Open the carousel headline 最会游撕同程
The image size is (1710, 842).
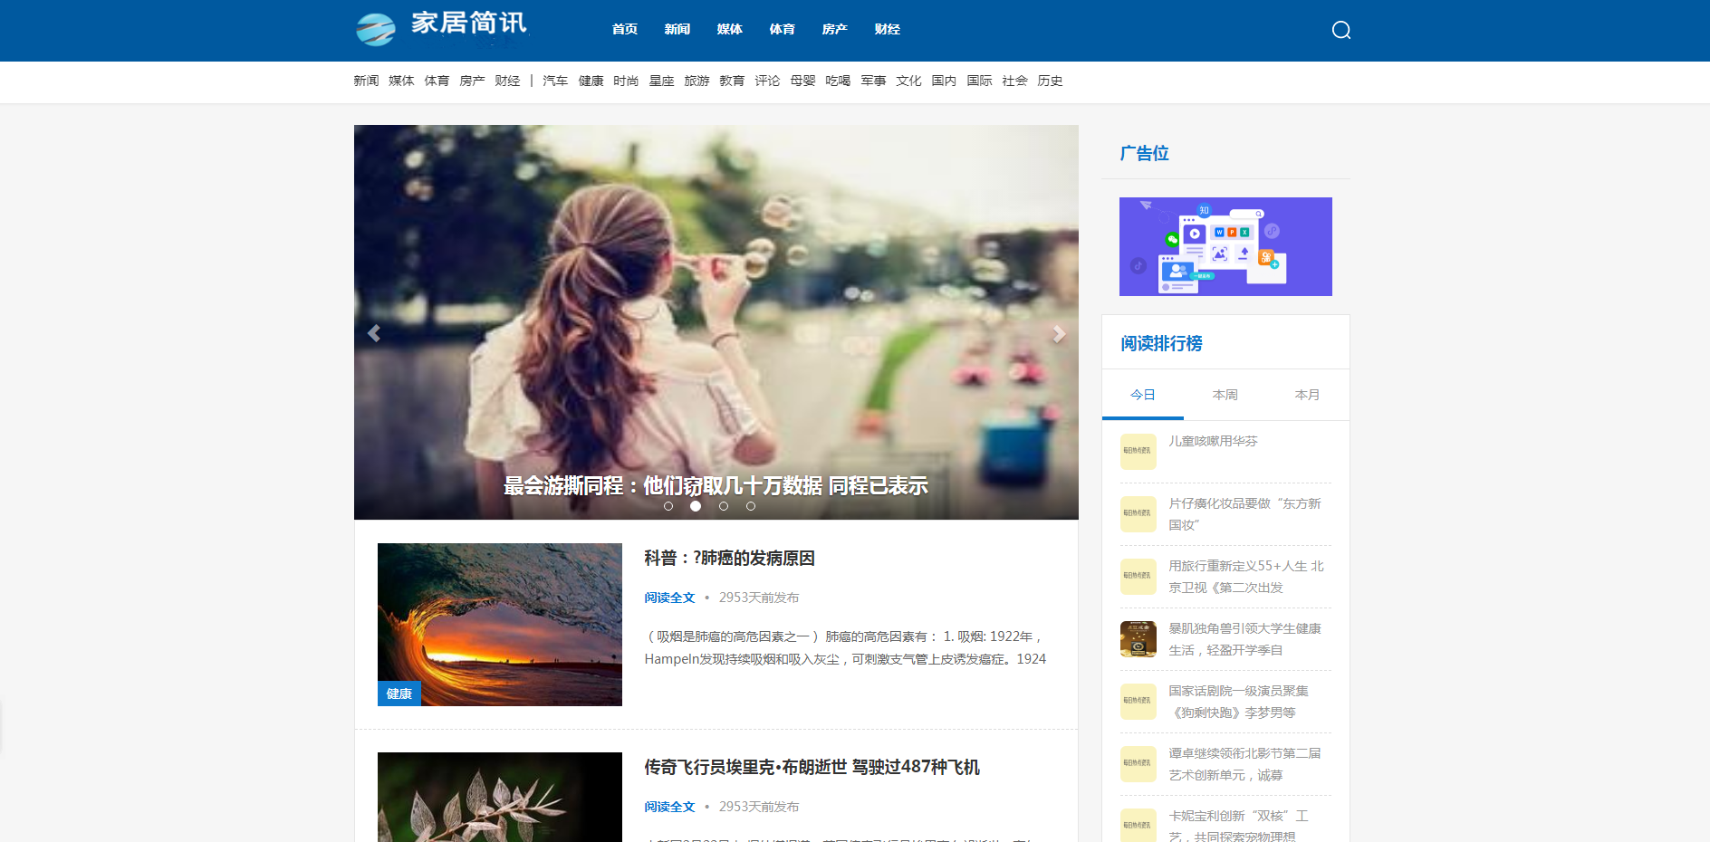[716, 485]
